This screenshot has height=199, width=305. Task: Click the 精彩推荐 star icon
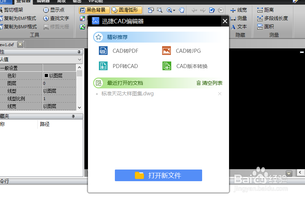[x=99, y=37]
